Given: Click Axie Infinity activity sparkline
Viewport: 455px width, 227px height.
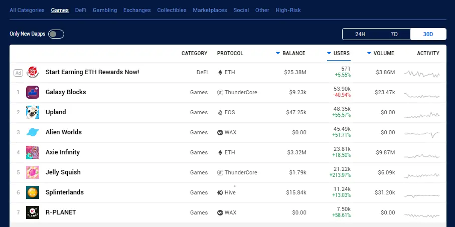Looking at the screenshot, I should tap(422, 156).
